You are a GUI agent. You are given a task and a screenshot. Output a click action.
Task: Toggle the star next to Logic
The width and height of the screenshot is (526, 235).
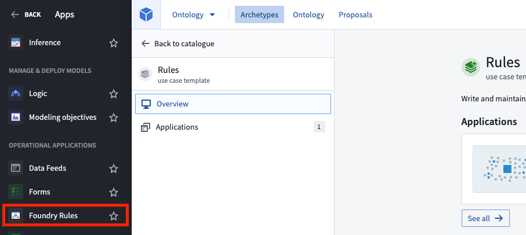pyautogui.click(x=114, y=94)
